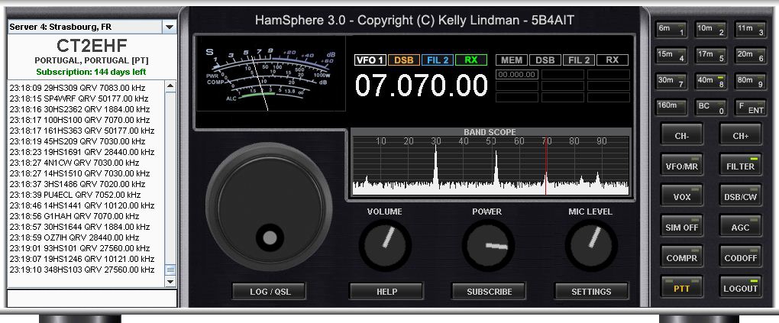This screenshot has height=323, width=779.
Task: Open the LOG / QSL window
Action: point(269,292)
